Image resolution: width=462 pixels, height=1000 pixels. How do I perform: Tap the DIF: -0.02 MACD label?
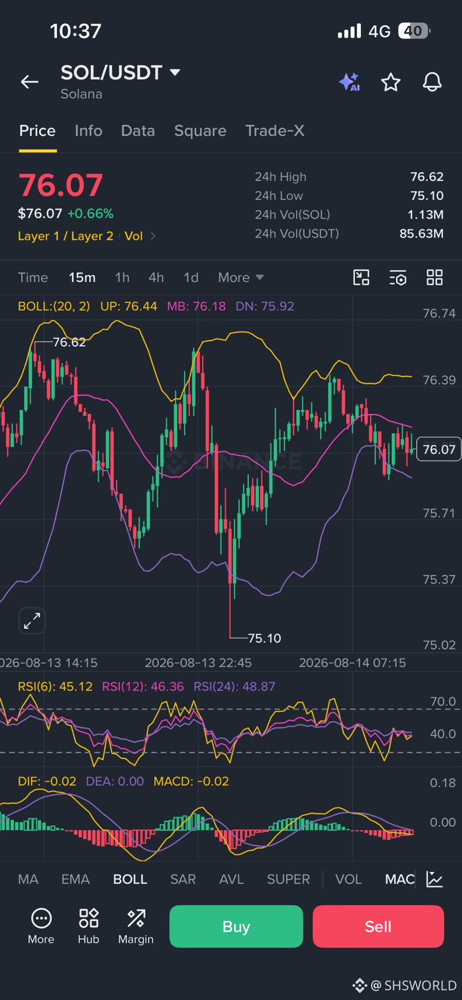pyautogui.click(x=47, y=781)
